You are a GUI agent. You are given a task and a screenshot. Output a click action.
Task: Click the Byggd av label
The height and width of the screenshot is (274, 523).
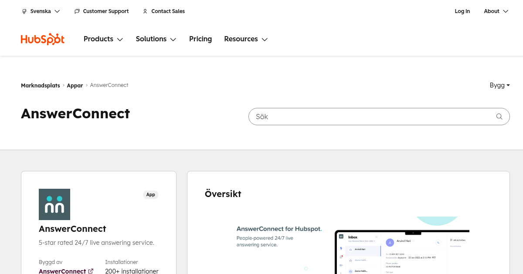click(51, 262)
